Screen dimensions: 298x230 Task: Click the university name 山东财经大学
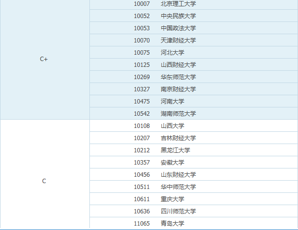click(x=178, y=174)
